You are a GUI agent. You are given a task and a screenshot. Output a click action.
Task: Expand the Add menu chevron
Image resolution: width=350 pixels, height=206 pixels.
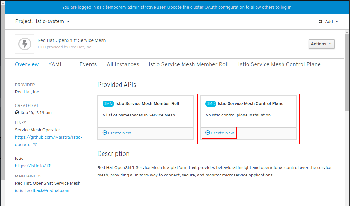coord(337,21)
